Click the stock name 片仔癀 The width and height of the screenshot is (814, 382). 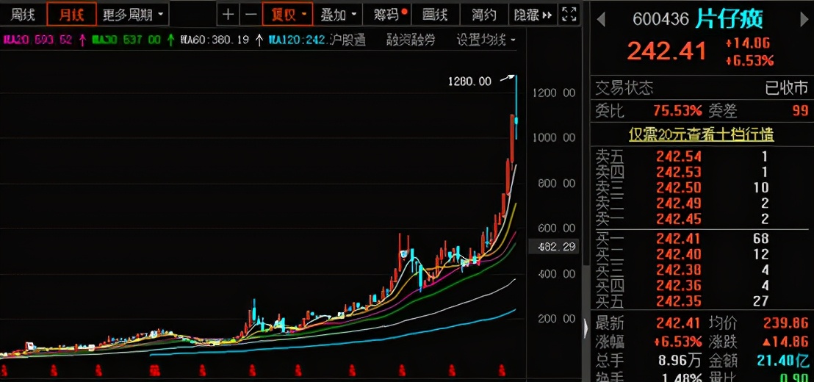pos(730,20)
